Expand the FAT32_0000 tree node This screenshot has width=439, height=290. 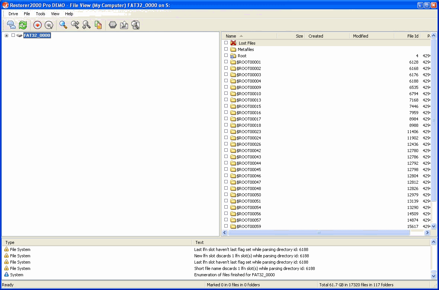6,36
